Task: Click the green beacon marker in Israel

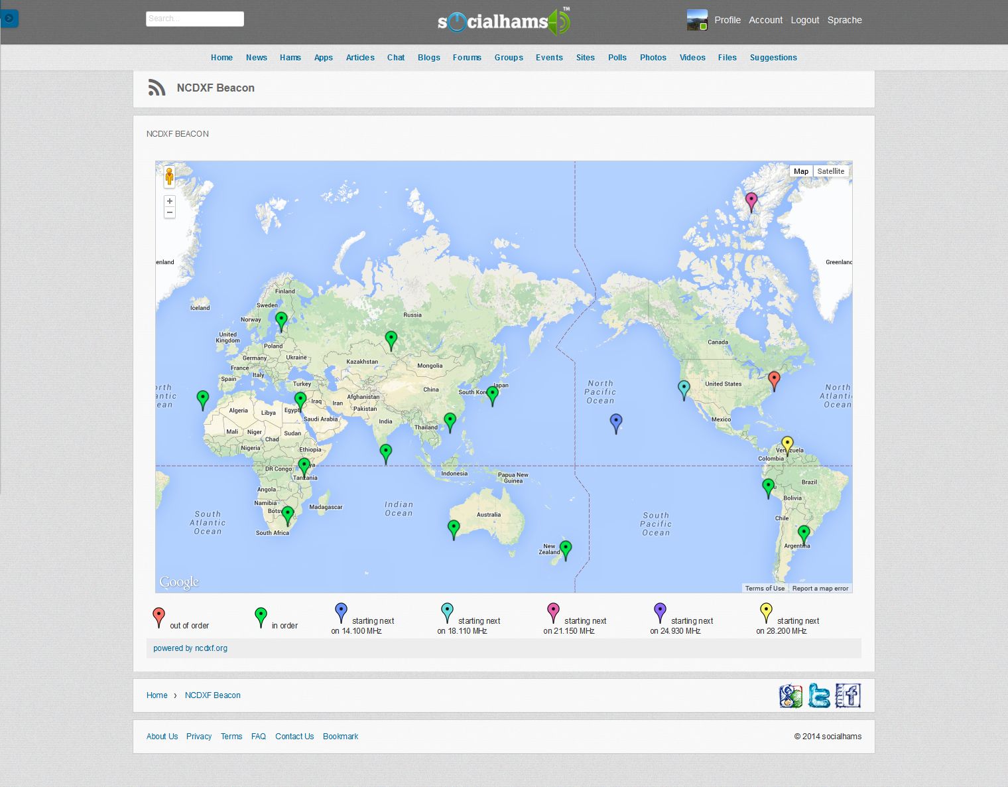Action: (x=300, y=401)
